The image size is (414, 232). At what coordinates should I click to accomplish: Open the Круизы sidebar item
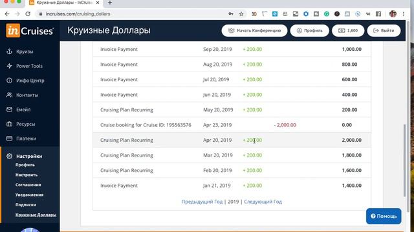click(x=25, y=52)
